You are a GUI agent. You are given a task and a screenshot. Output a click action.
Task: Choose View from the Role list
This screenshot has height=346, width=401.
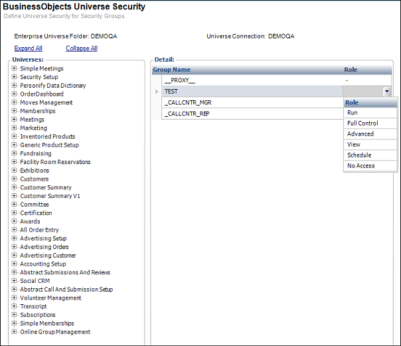coord(370,145)
